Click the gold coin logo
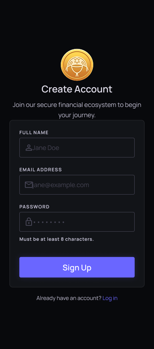 tap(77, 65)
